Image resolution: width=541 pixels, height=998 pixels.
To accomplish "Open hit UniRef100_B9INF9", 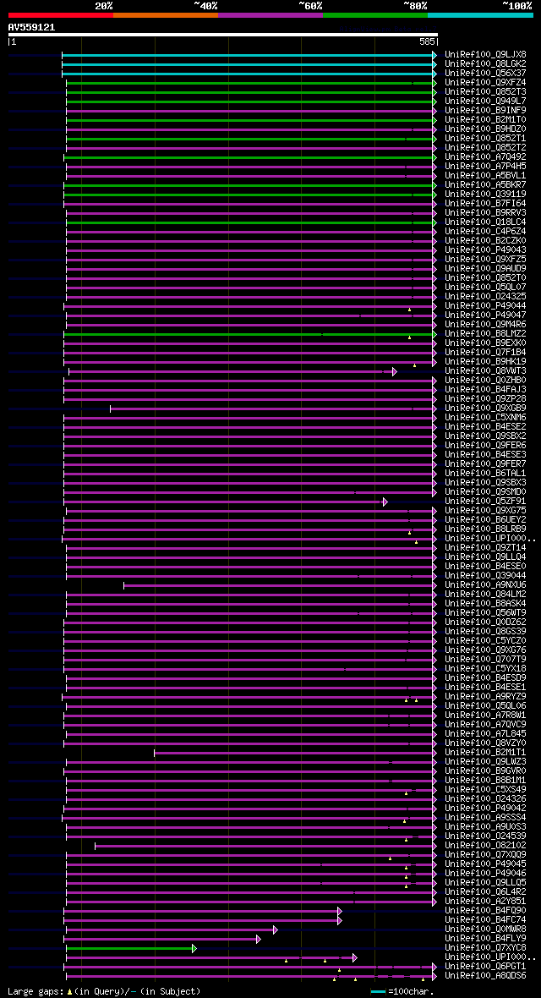I will point(485,111).
